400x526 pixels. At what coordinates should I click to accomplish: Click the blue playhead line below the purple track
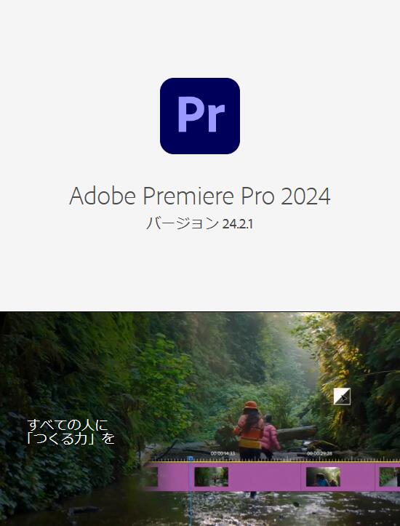tap(190, 509)
